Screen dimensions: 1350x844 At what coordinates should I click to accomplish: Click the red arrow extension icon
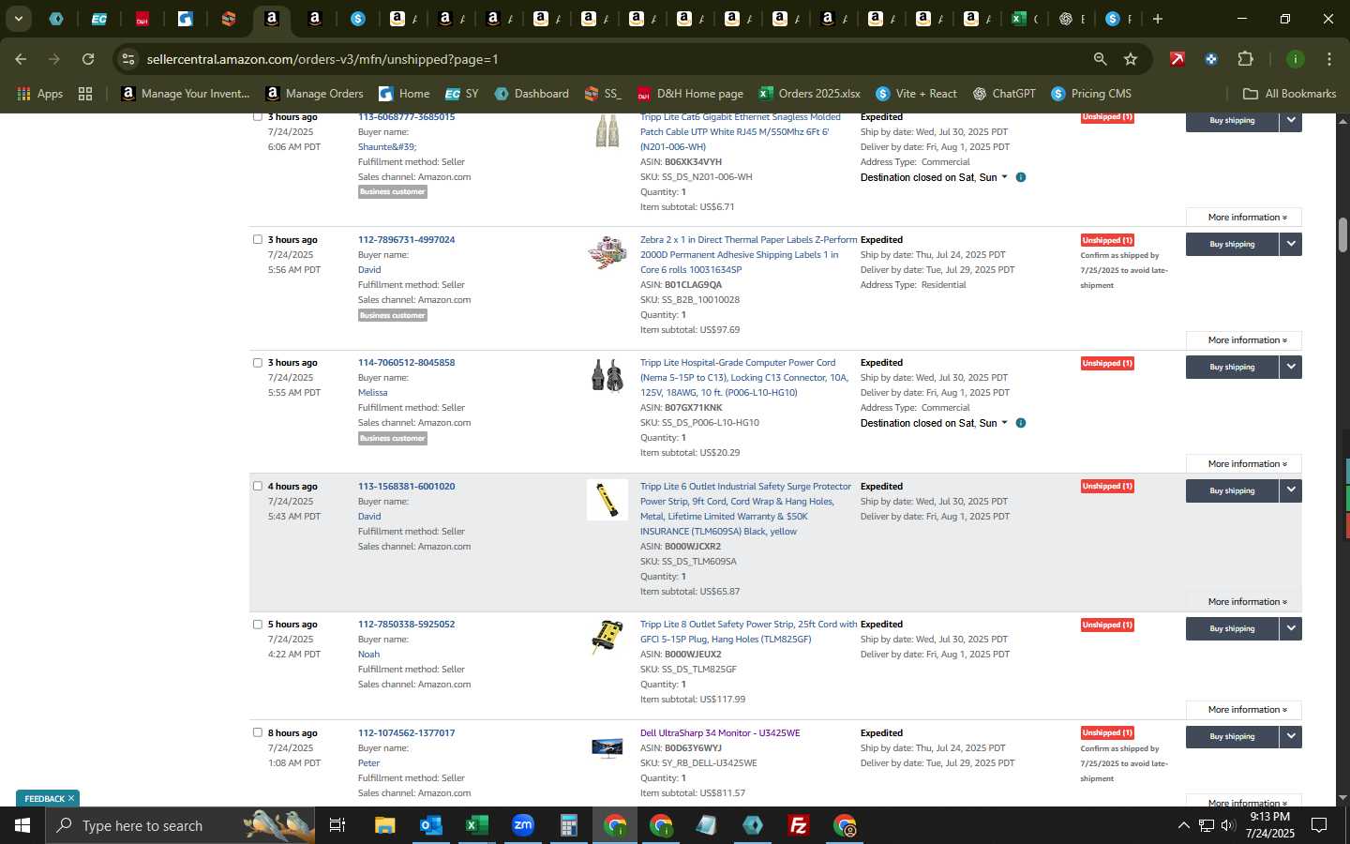click(x=1177, y=59)
